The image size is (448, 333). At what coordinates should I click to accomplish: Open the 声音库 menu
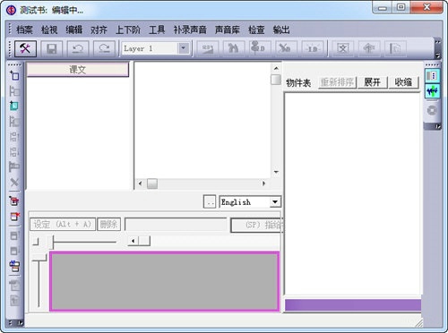pos(228,30)
